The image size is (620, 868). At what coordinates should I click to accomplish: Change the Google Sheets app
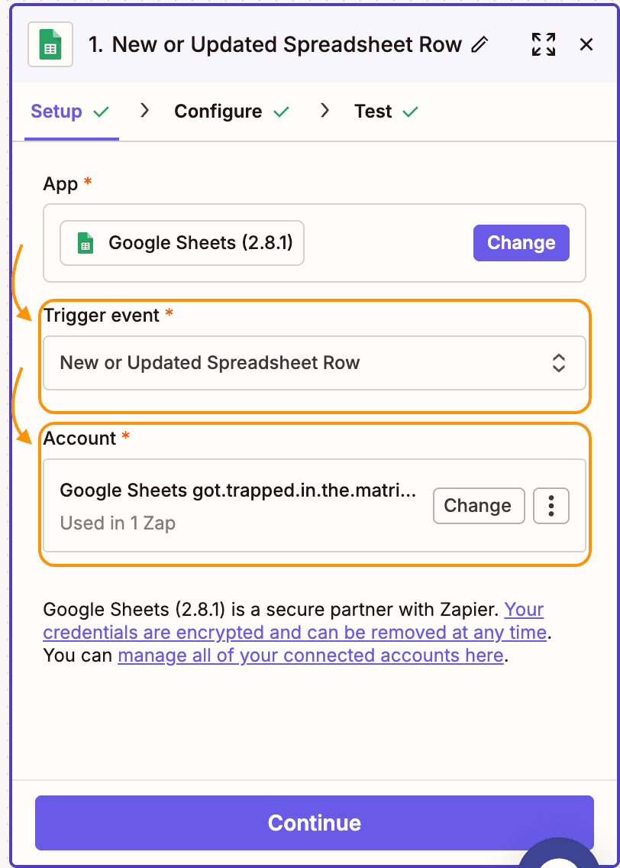point(521,242)
